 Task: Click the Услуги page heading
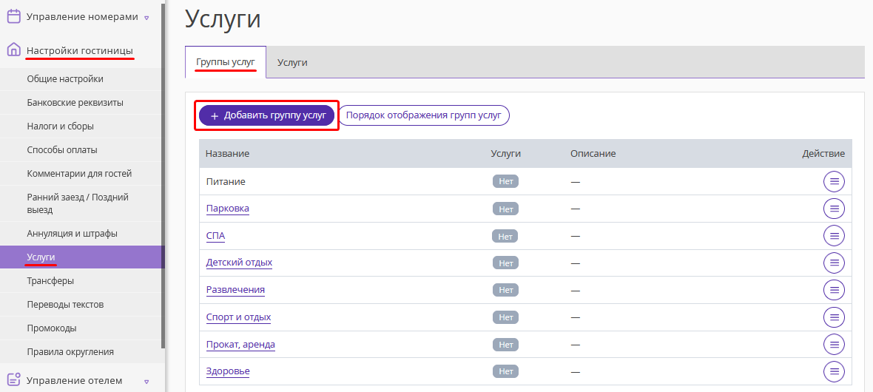(223, 19)
